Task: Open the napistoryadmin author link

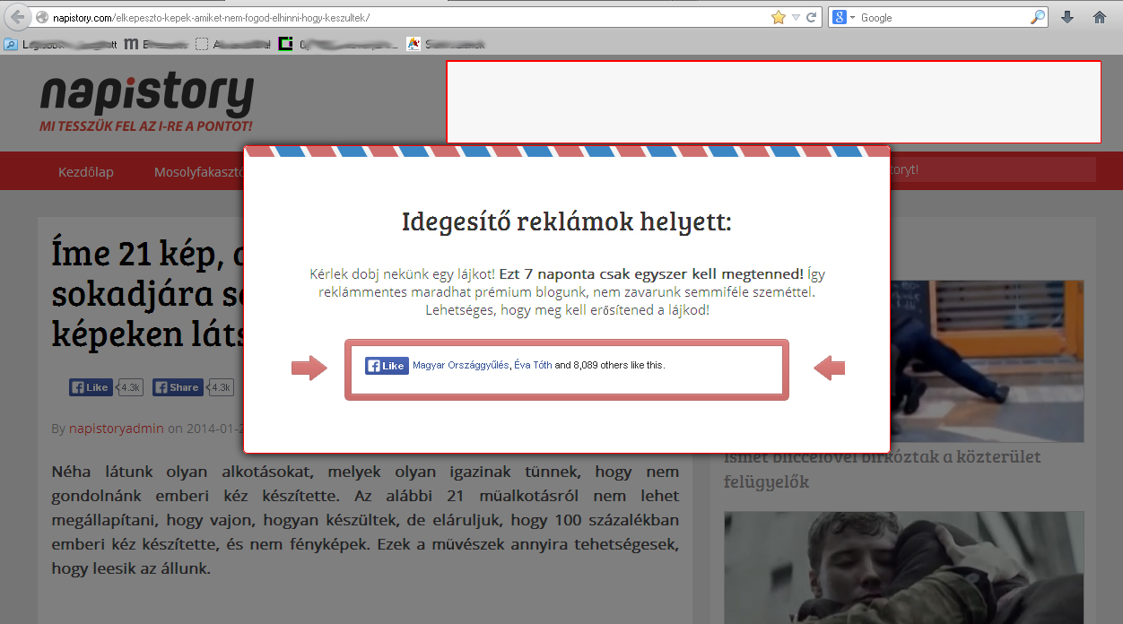Action: [x=116, y=428]
